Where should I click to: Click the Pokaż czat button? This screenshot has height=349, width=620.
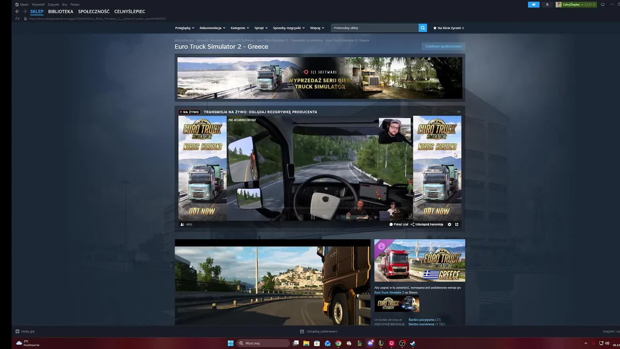pos(399,224)
